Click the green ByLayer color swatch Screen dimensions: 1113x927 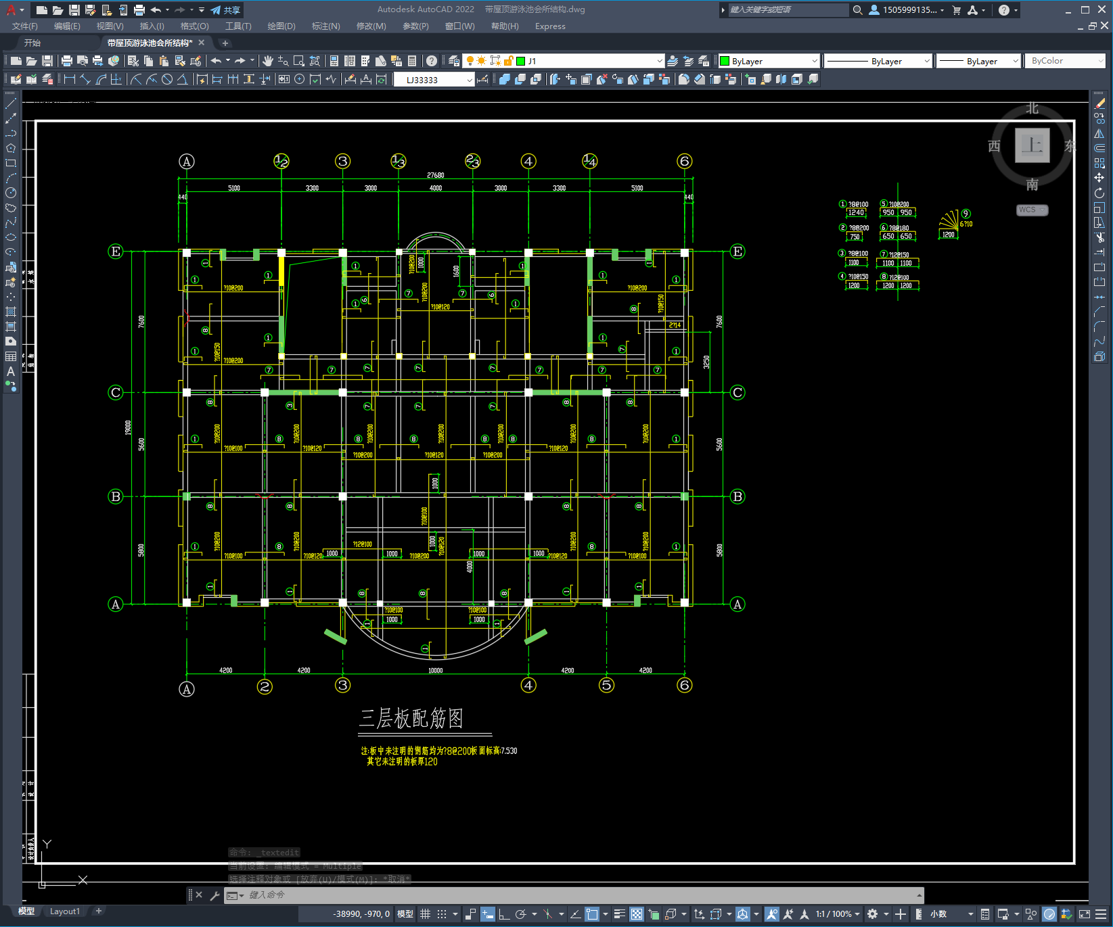(x=725, y=61)
